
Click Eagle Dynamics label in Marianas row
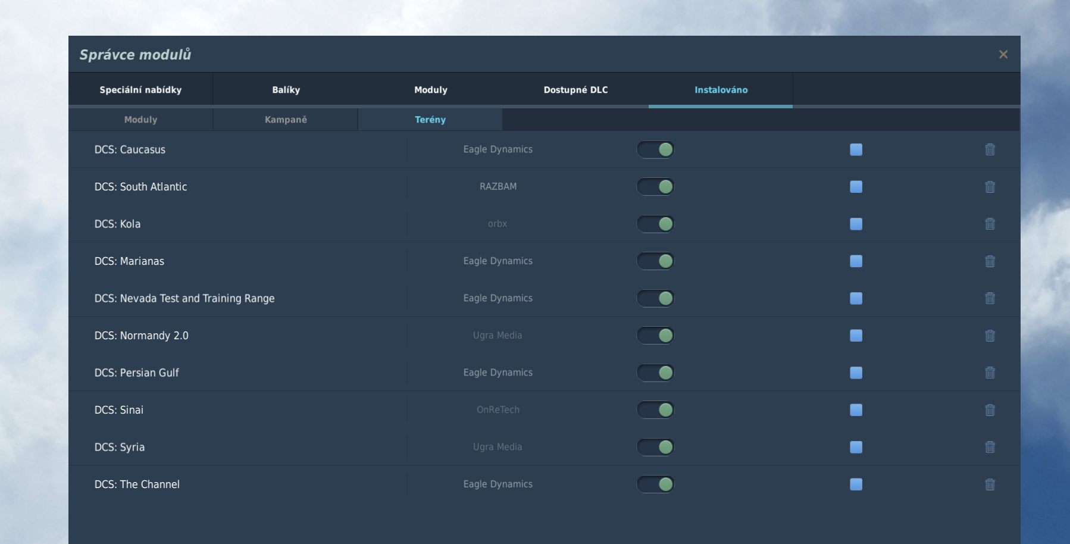pyautogui.click(x=498, y=261)
